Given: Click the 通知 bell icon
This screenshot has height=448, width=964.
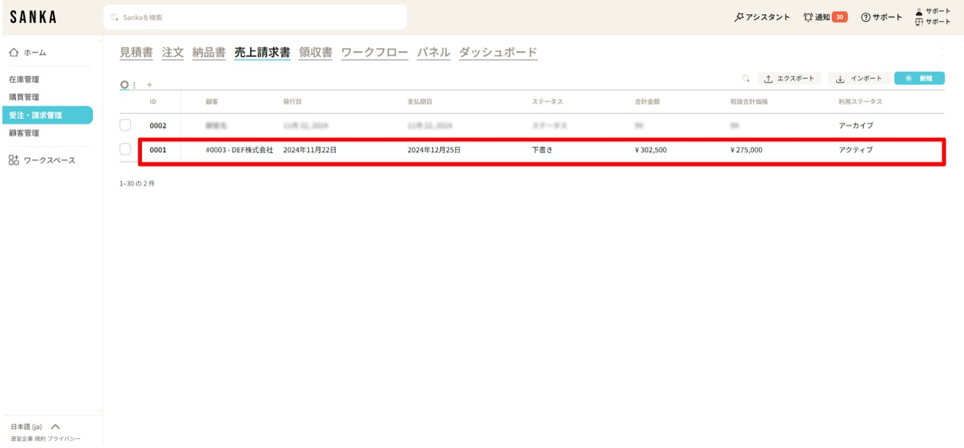Looking at the screenshot, I should (808, 17).
